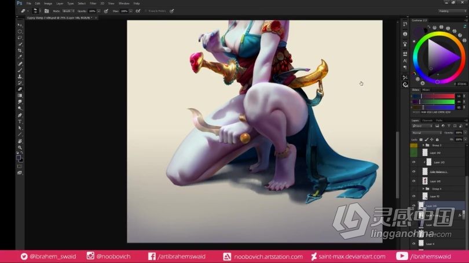Viewport: 469px width, 263px height.
Task: Switch to the Paths tab
Action: (439, 120)
